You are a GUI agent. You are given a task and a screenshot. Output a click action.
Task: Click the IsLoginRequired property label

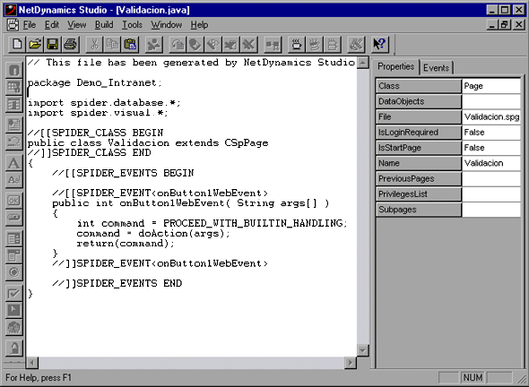(x=419, y=133)
